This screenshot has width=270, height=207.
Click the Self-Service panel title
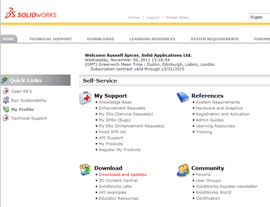pos(100,81)
